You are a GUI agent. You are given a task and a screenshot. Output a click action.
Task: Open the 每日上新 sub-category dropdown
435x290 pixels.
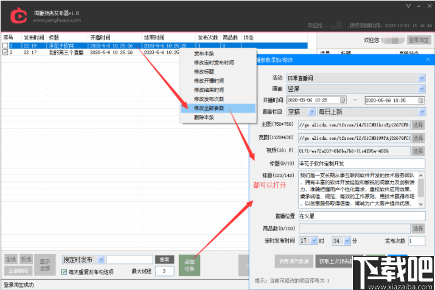coord(422,111)
